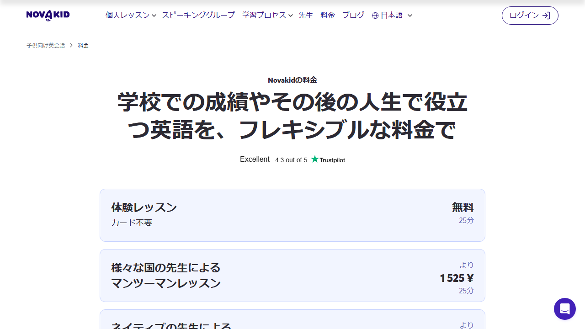
Task: Click the カード不要 note text
Action: (132, 223)
